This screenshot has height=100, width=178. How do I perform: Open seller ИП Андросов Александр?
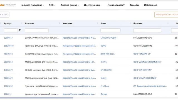pyautogui.click(x=150, y=86)
